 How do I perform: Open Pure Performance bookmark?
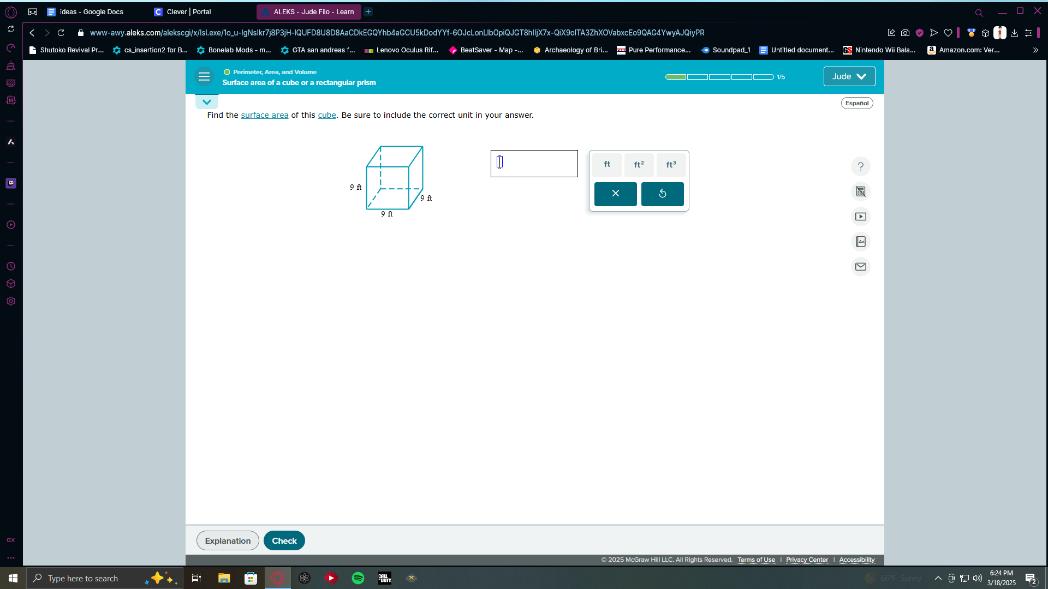pos(654,50)
